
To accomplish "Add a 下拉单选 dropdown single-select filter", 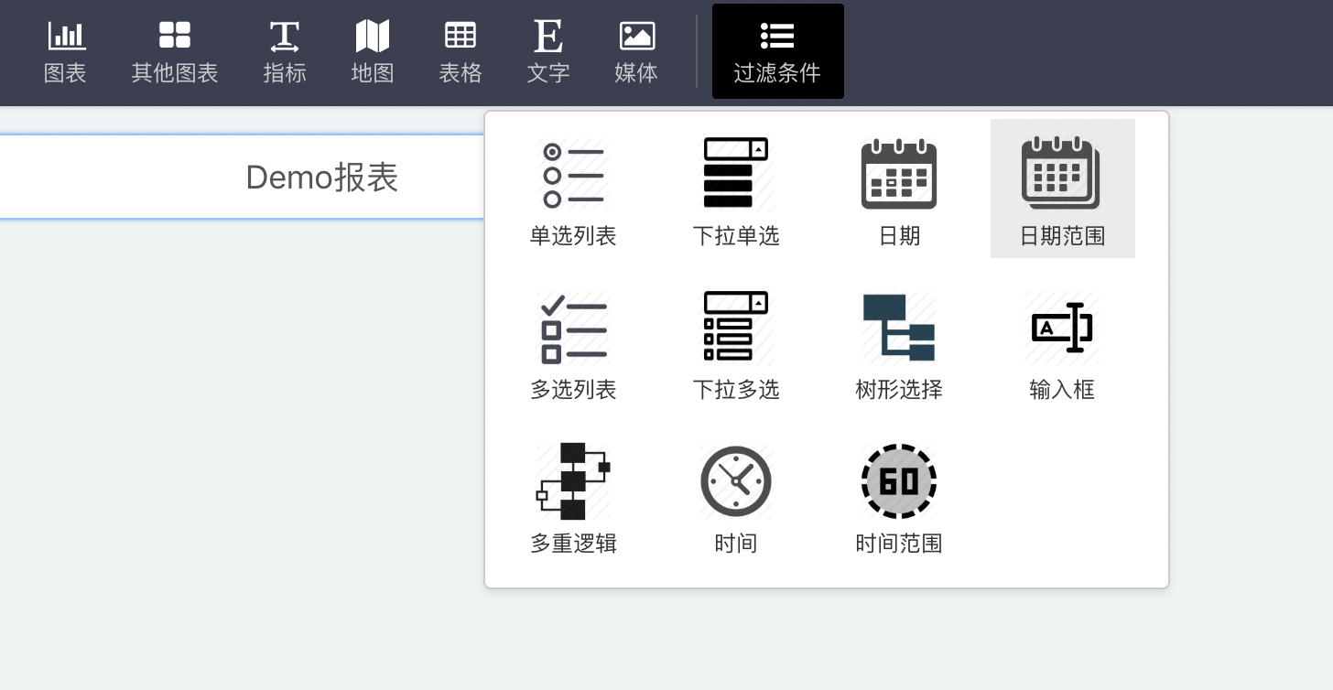I will coord(736,189).
